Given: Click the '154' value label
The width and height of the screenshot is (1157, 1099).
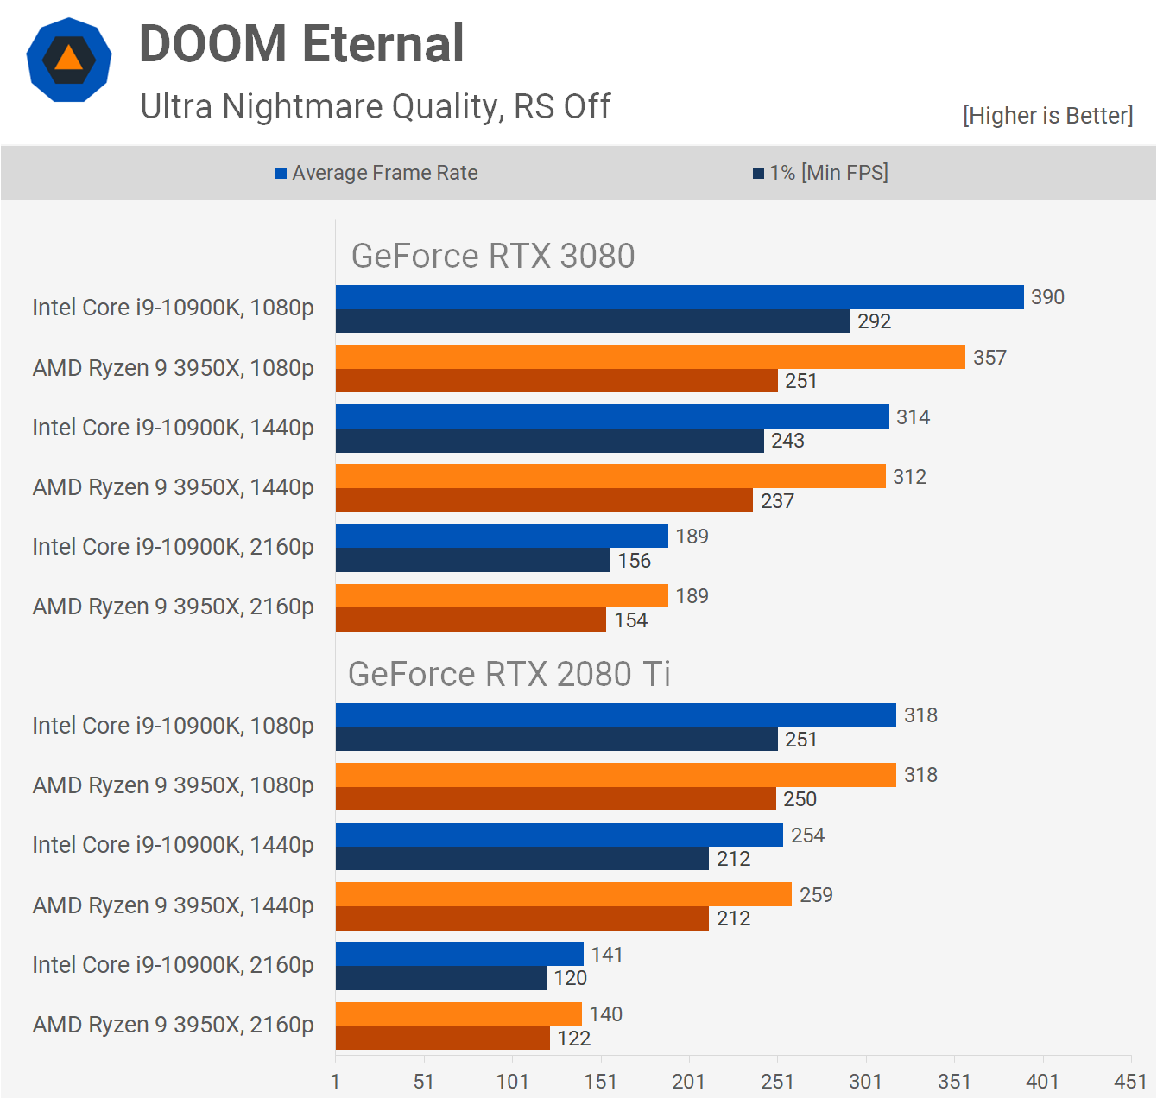Looking at the screenshot, I should (630, 620).
